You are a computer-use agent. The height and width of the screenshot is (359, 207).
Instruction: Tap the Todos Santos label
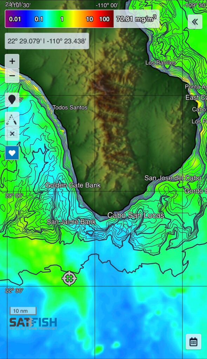70,107
